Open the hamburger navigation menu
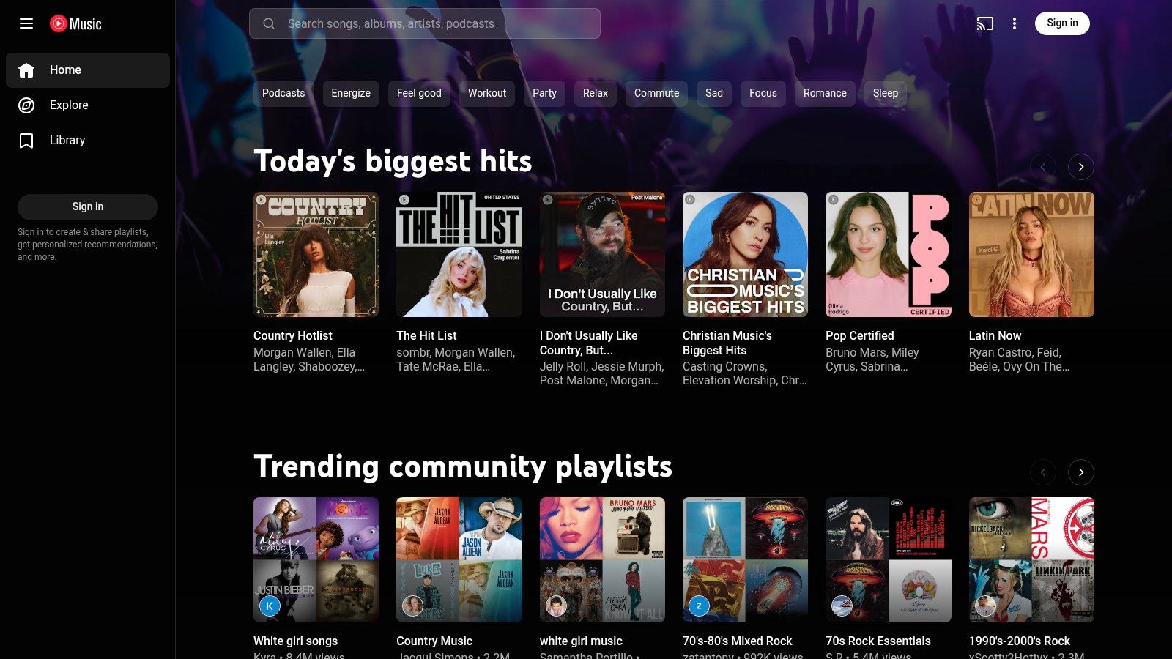Screen dimensions: 1172x659 tap(26, 23)
